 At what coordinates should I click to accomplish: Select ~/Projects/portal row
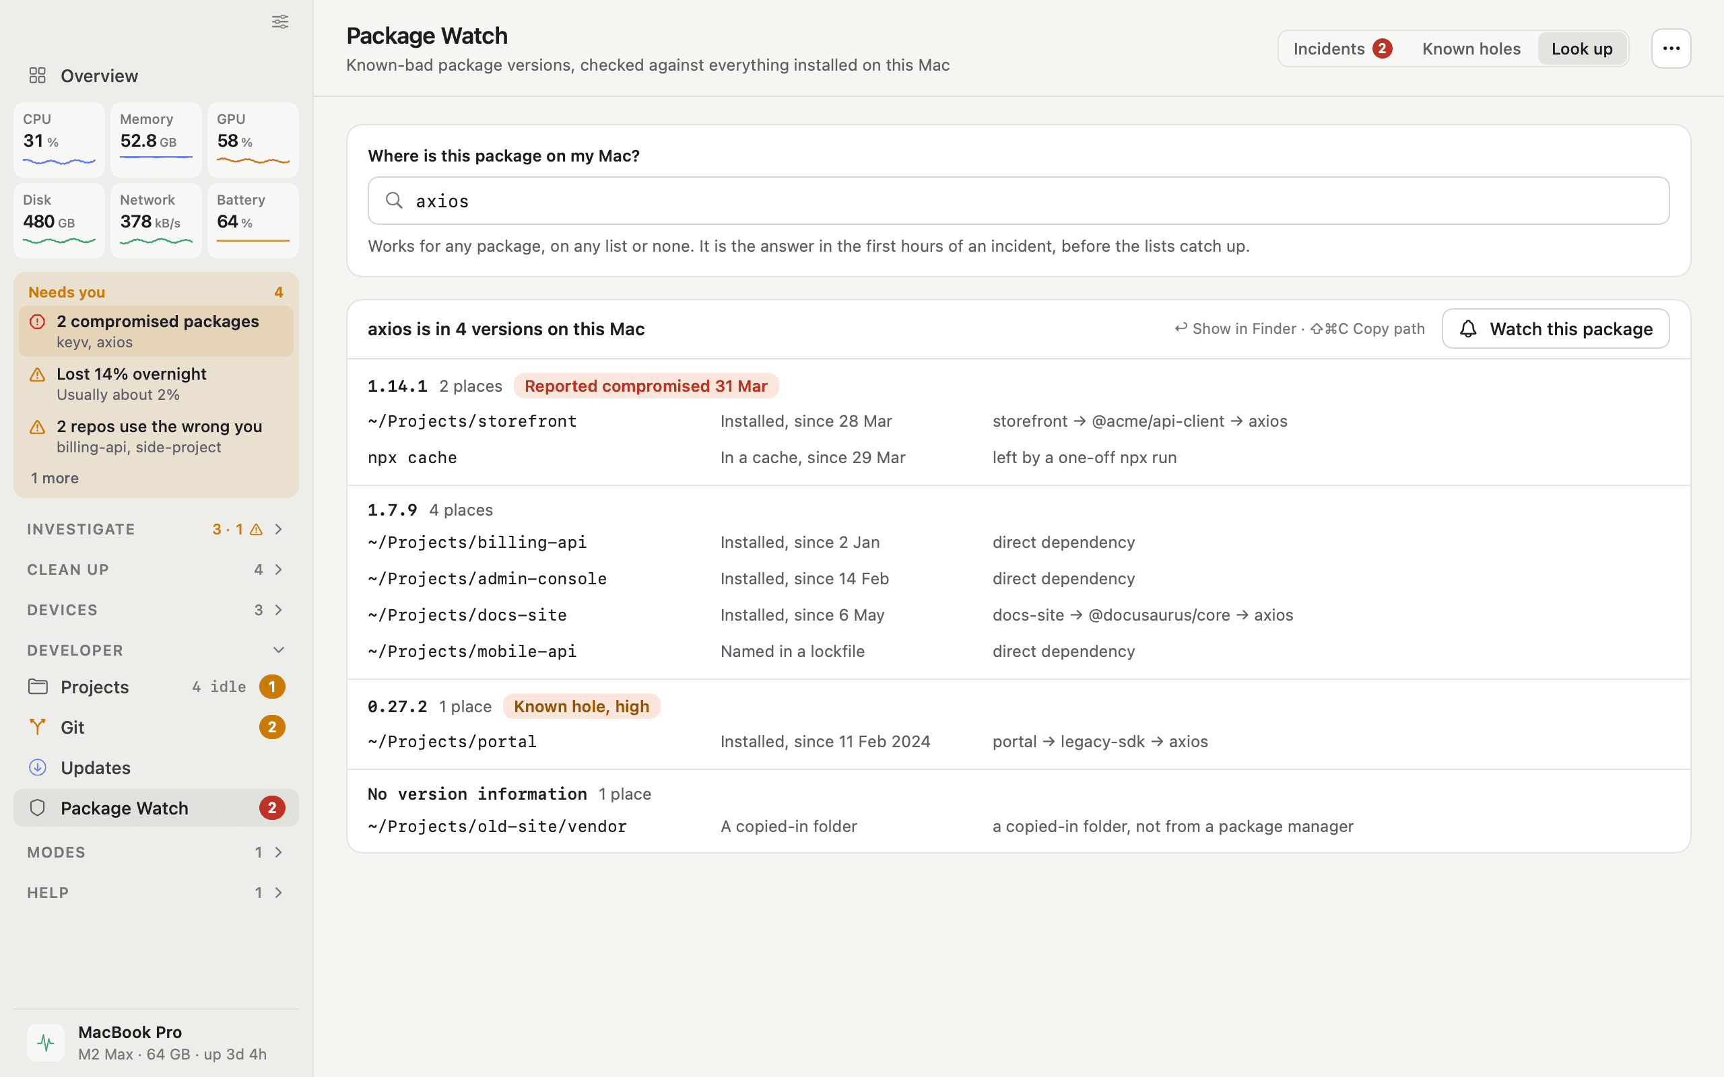click(x=1019, y=742)
